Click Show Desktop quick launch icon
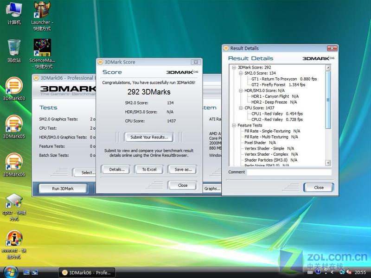This screenshot has width=371, height=278. (x=26, y=272)
